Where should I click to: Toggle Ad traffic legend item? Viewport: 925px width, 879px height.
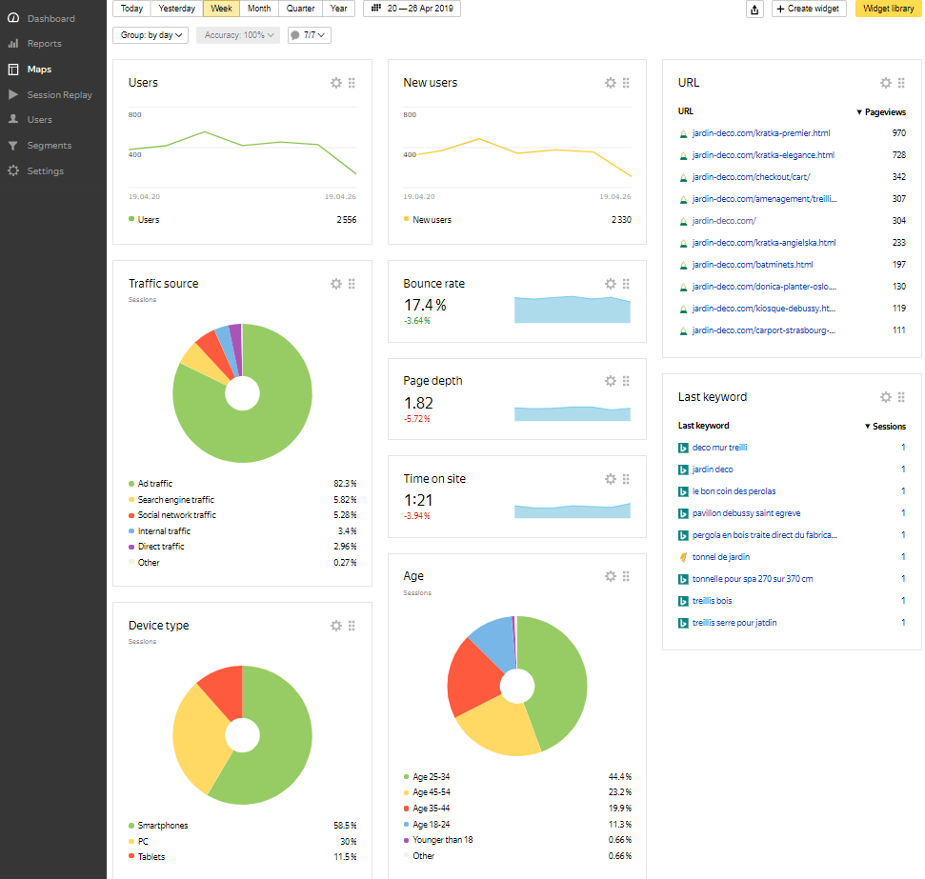click(151, 484)
